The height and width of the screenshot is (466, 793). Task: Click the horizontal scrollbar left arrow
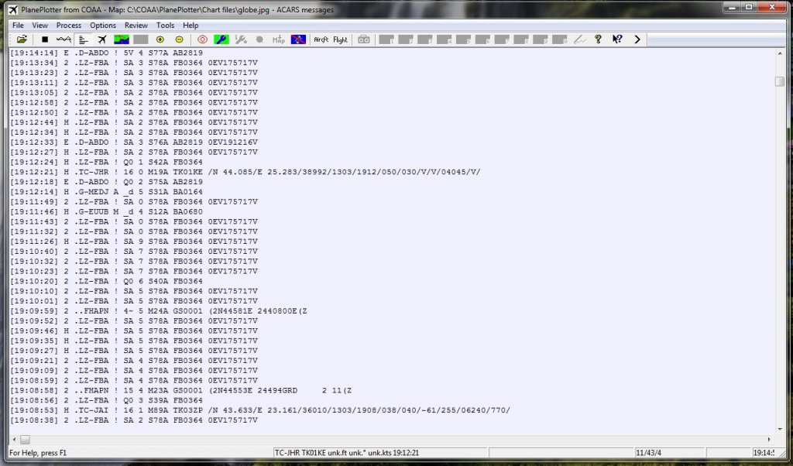(x=14, y=439)
